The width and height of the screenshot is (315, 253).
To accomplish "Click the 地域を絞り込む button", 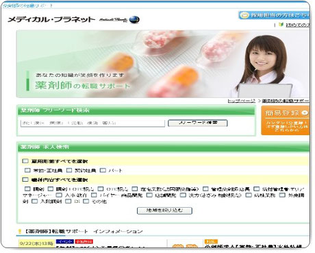I will pyautogui.click(x=164, y=210).
